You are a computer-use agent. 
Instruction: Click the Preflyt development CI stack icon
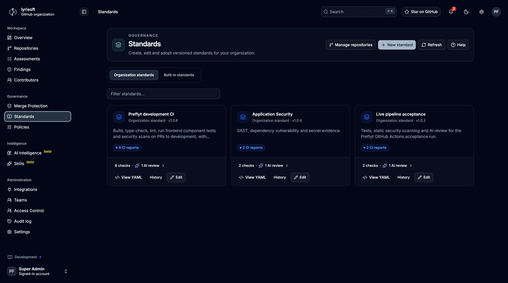pyautogui.click(x=119, y=117)
